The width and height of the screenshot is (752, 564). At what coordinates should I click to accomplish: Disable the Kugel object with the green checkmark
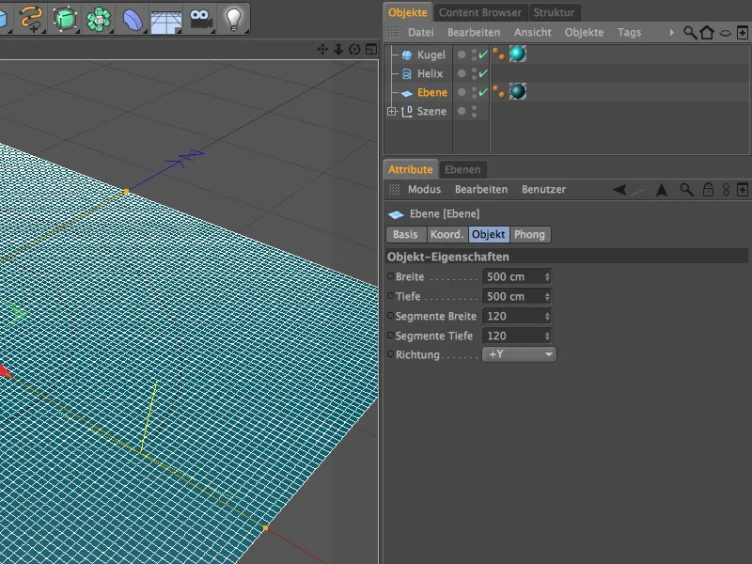[483, 55]
